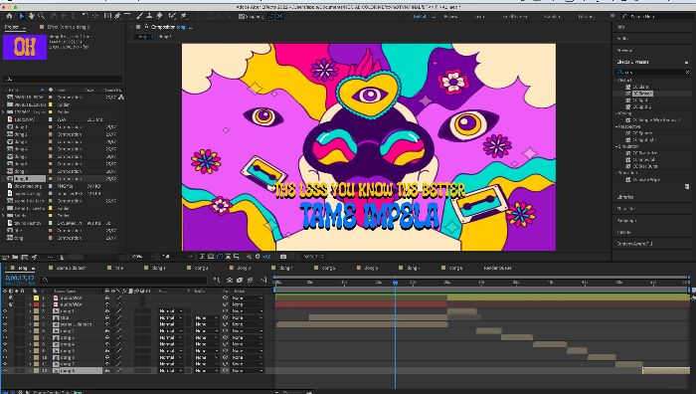
Task: Select the Pen tool in the toolbar
Action: [x=117, y=16]
